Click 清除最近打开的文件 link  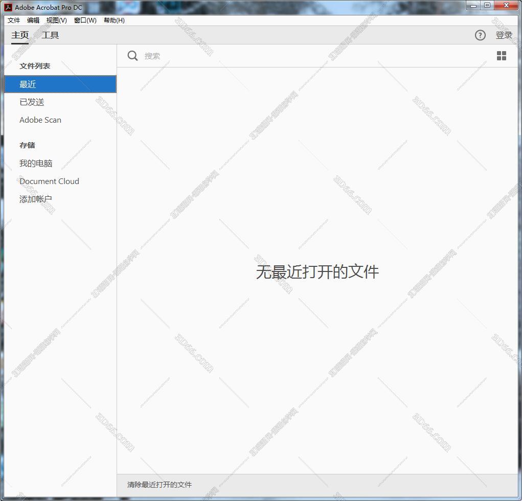coord(160,485)
